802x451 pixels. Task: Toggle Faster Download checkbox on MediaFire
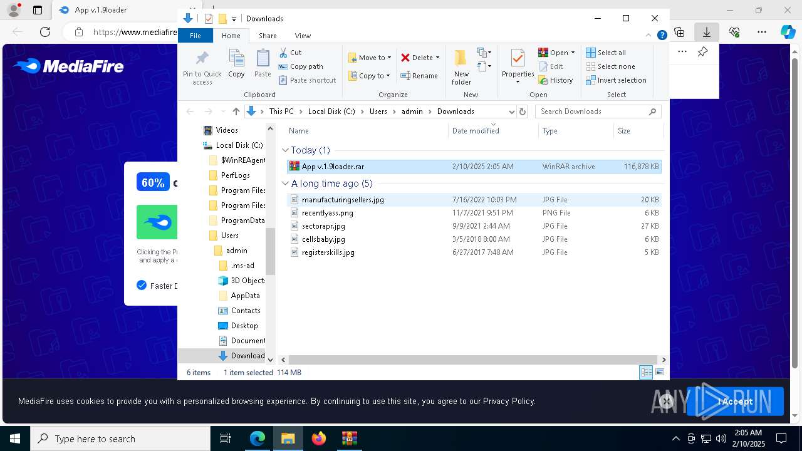(x=142, y=286)
